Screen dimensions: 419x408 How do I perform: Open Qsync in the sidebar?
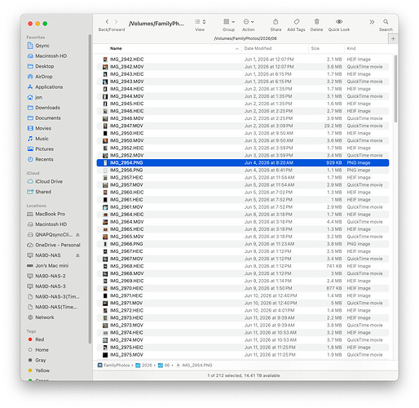[42, 46]
